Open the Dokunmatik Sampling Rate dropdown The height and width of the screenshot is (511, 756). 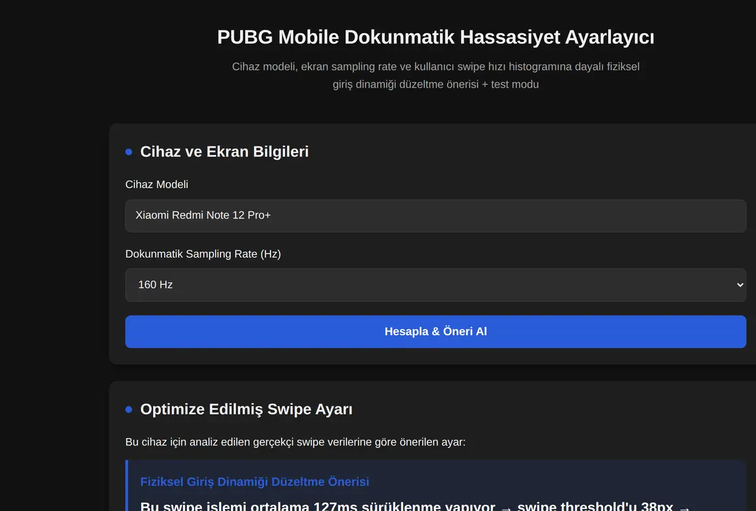[435, 285]
